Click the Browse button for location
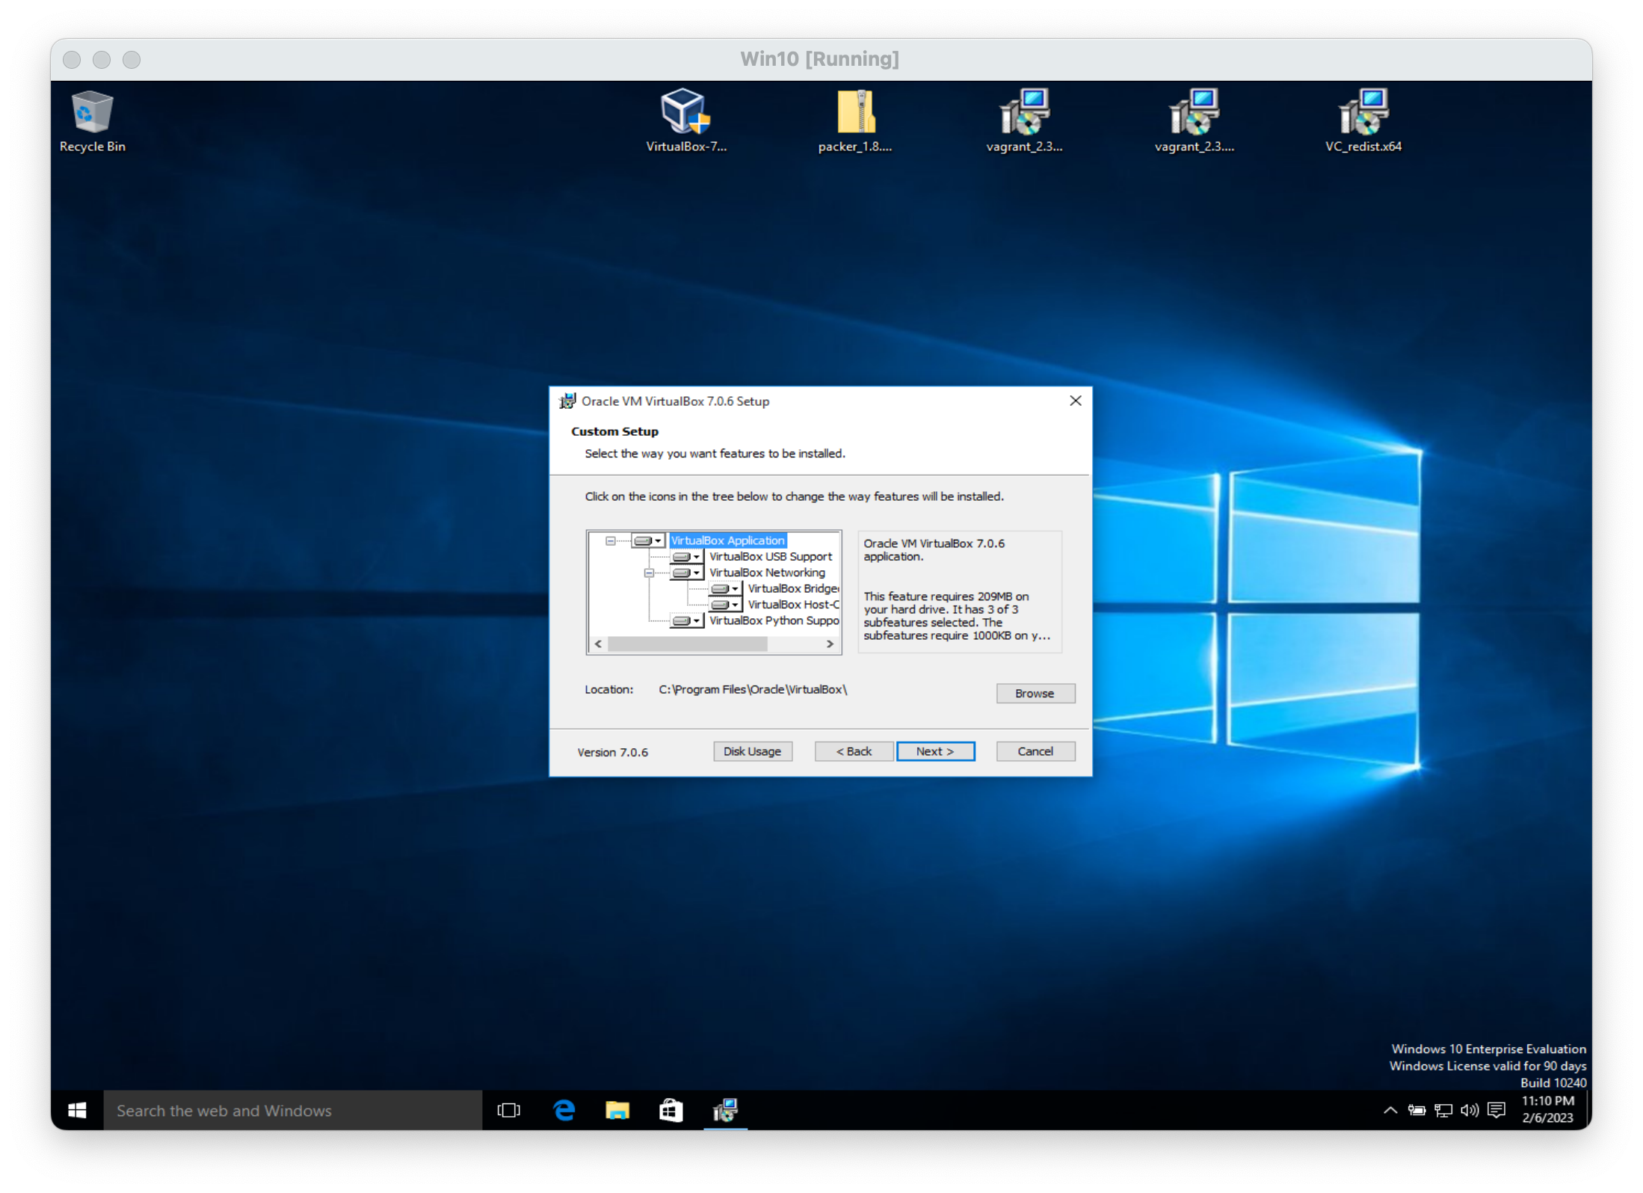 tap(1035, 693)
